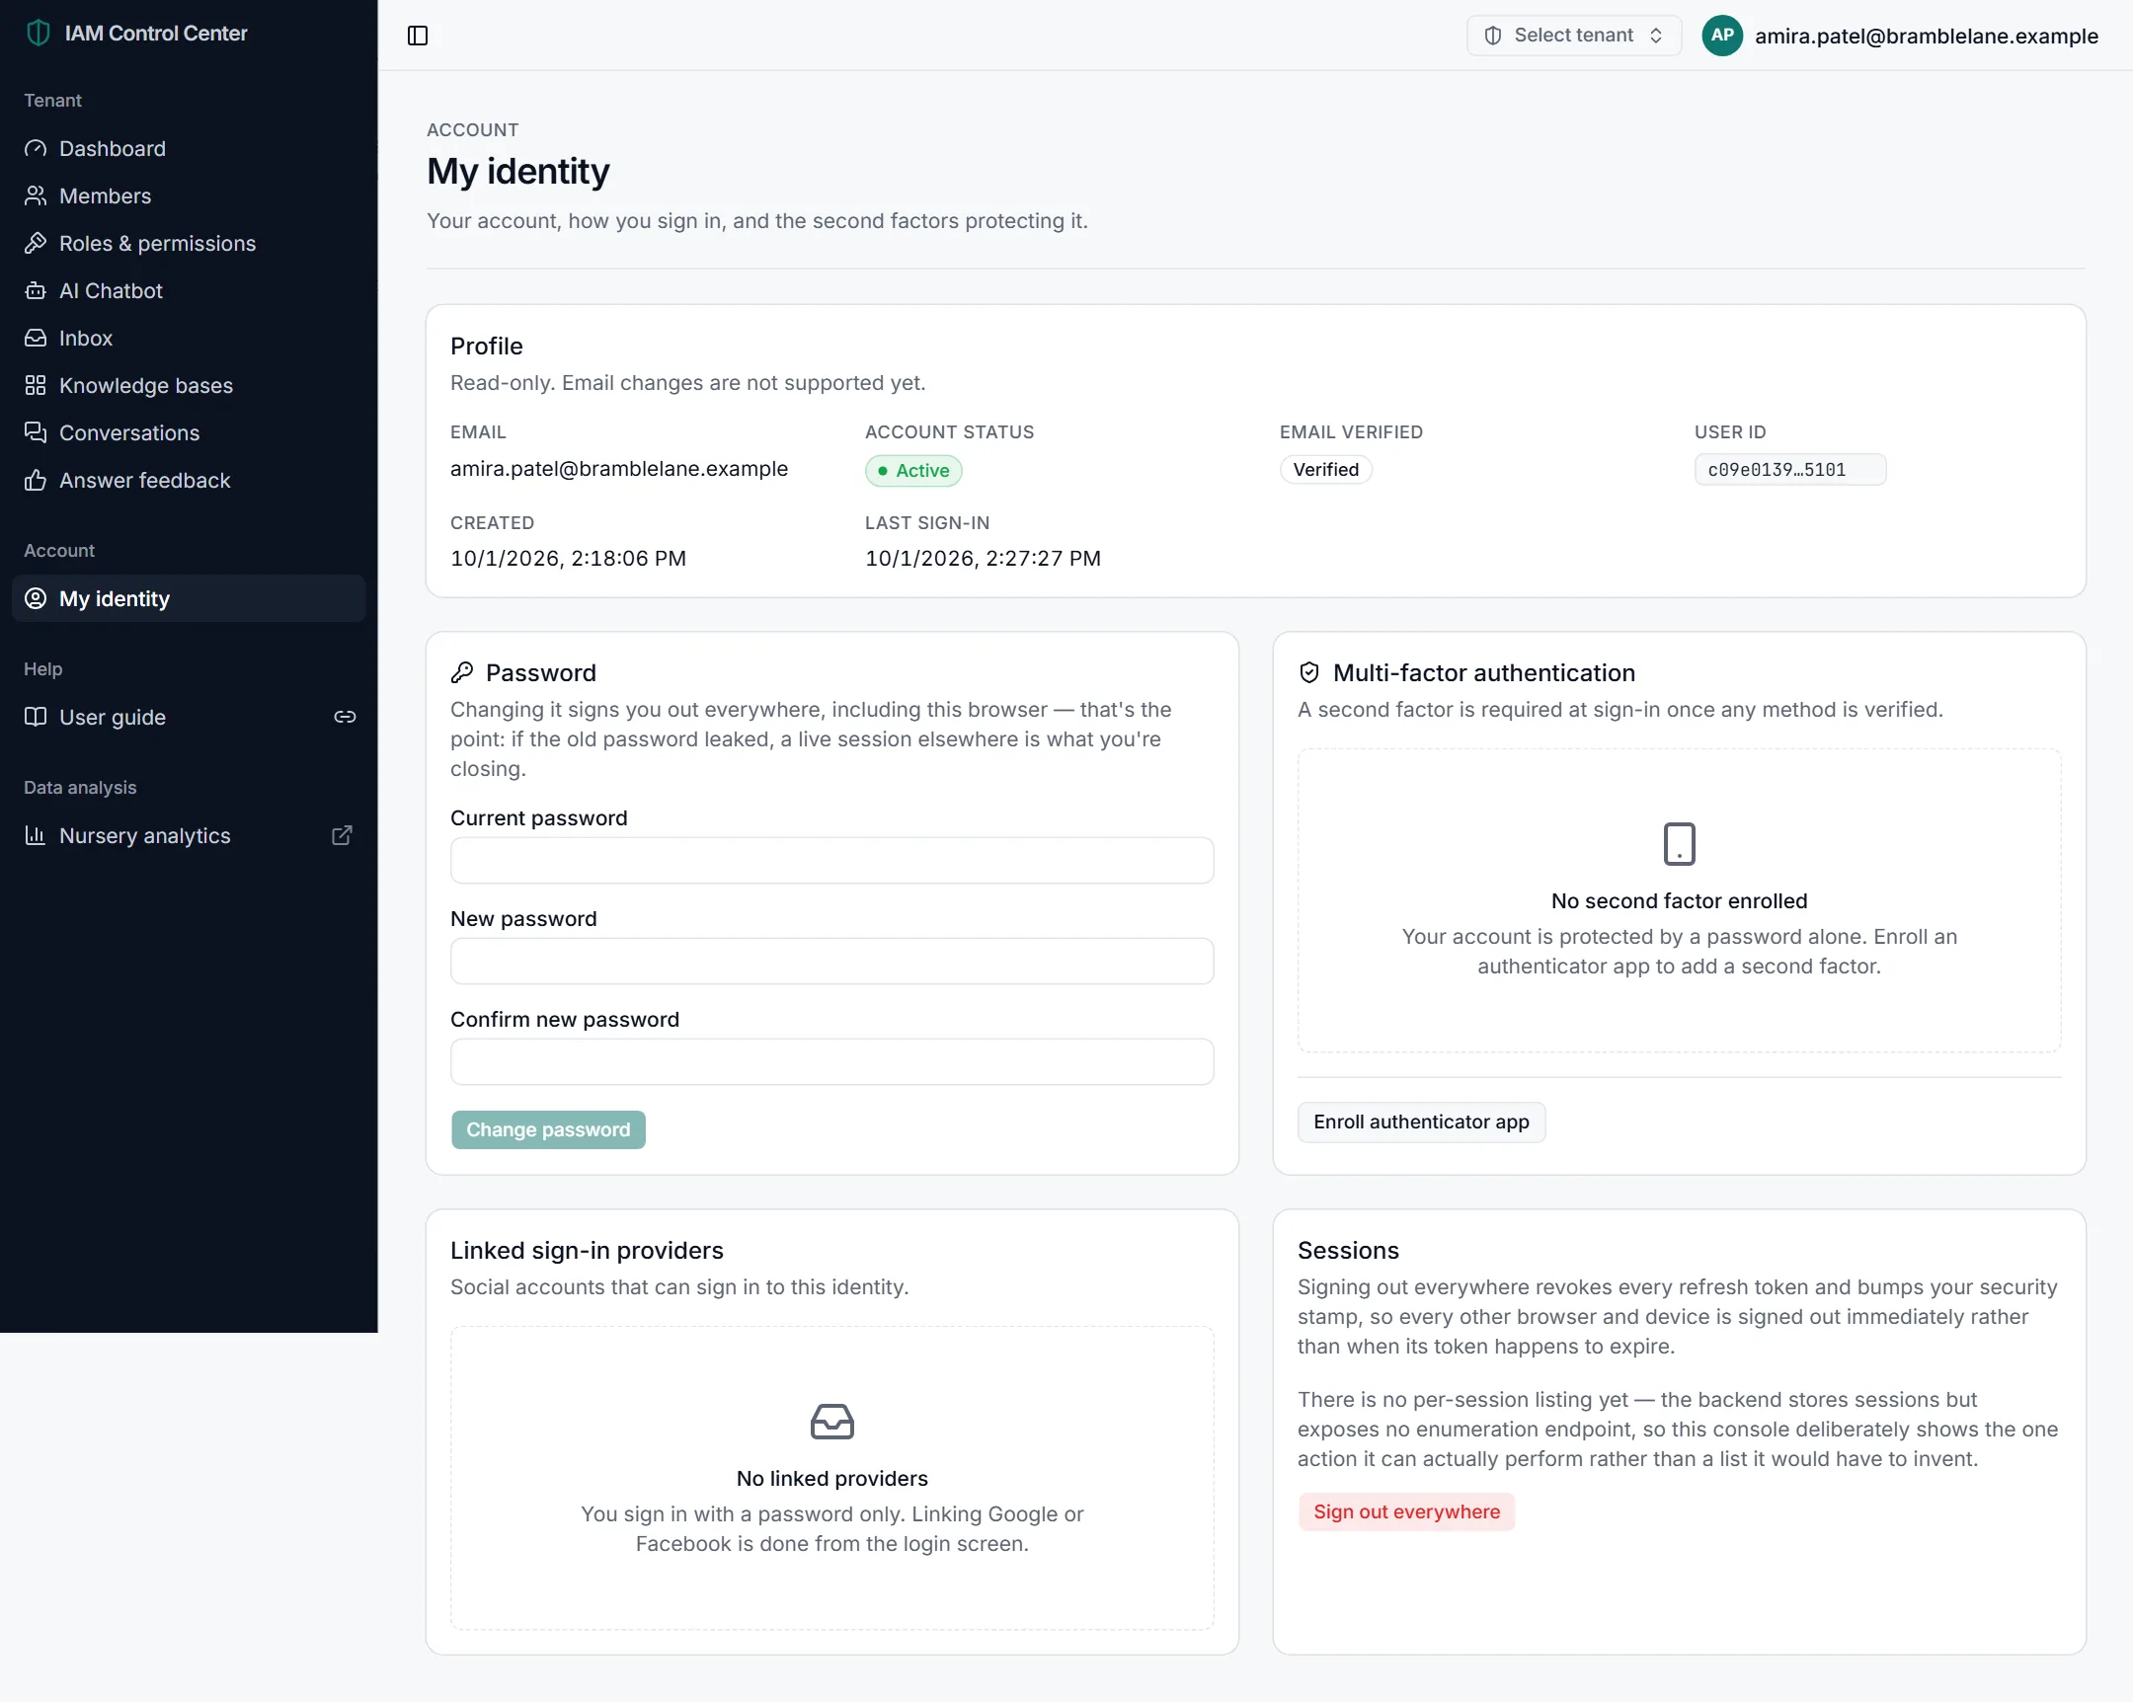
Task: Click the external link icon beside Nursery analytics
Action: (343, 835)
